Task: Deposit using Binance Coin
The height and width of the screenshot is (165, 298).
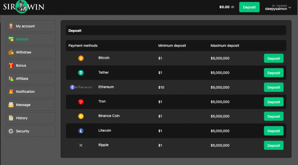Action: click(273, 117)
